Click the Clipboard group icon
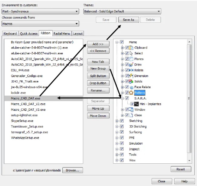The width and height of the screenshot is (197, 186). coord(131,48)
